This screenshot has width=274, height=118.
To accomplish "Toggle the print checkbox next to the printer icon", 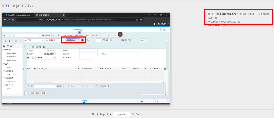I will tap(33, 58).
